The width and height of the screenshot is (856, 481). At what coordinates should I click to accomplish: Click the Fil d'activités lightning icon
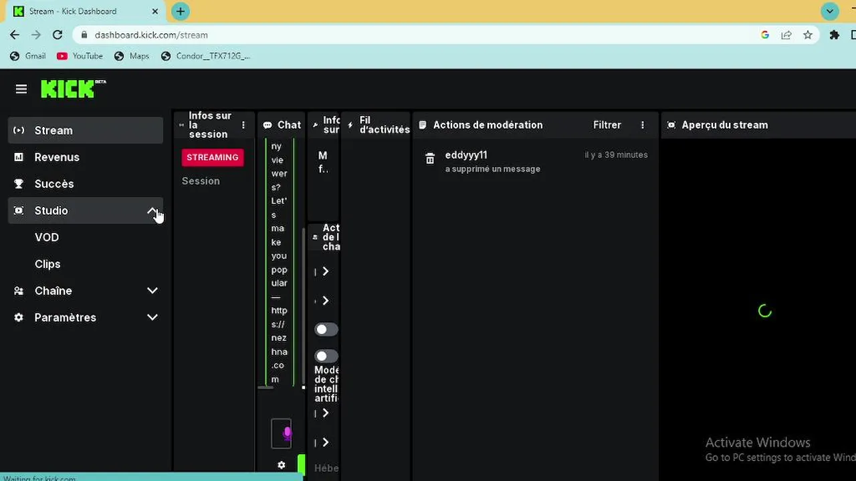[x=350, y=125]
